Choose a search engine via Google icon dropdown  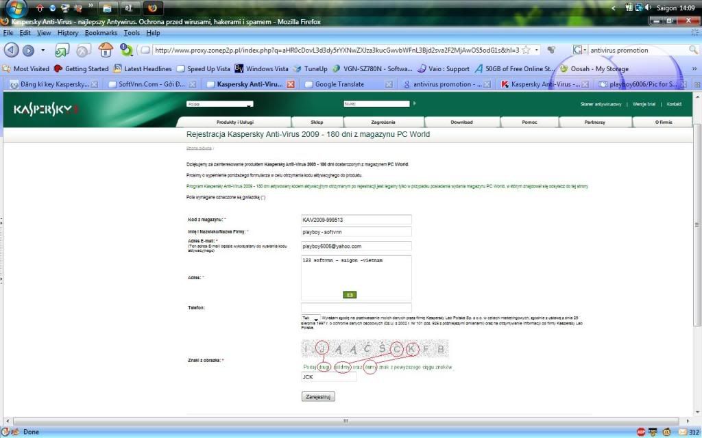580,50
